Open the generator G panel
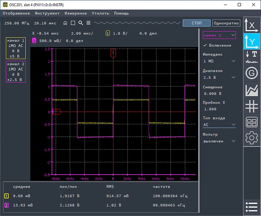The image size is (261, 216). point(252,73)
